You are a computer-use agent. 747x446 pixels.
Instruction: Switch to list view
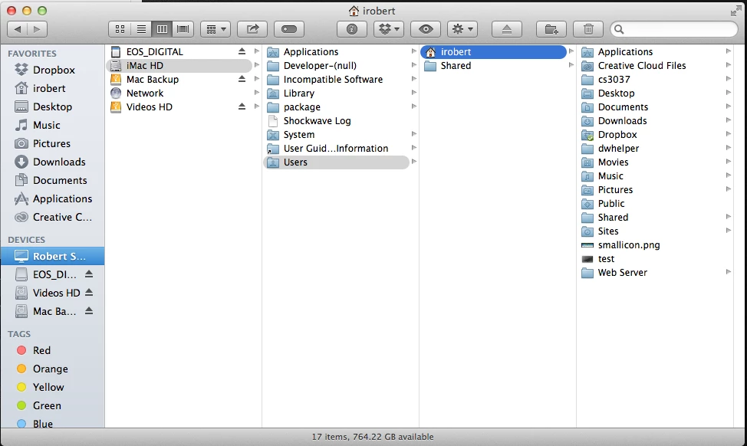click(x=141, y=30)
